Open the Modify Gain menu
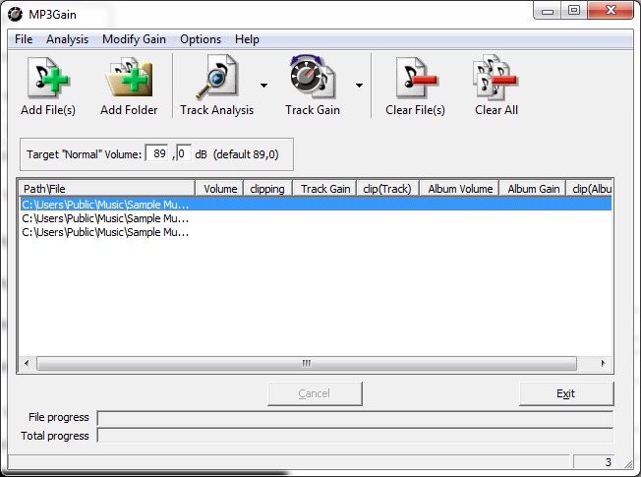641x477 pixels. (x=134, y=39)
